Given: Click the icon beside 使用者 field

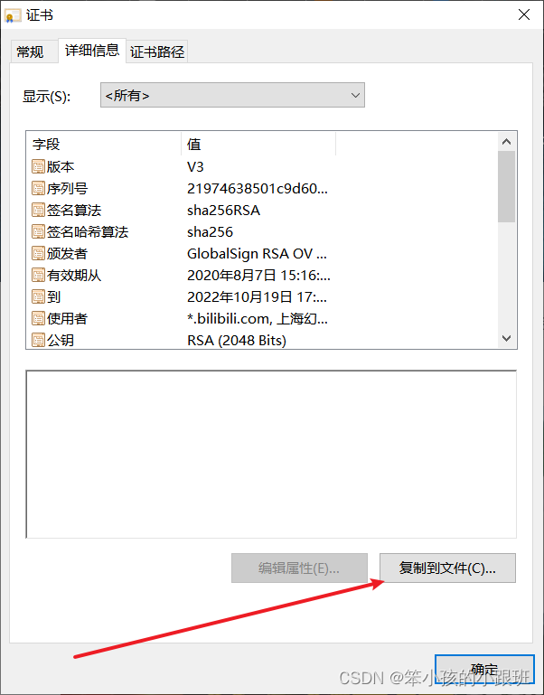Looking at the screenshot, I should 38,319.
